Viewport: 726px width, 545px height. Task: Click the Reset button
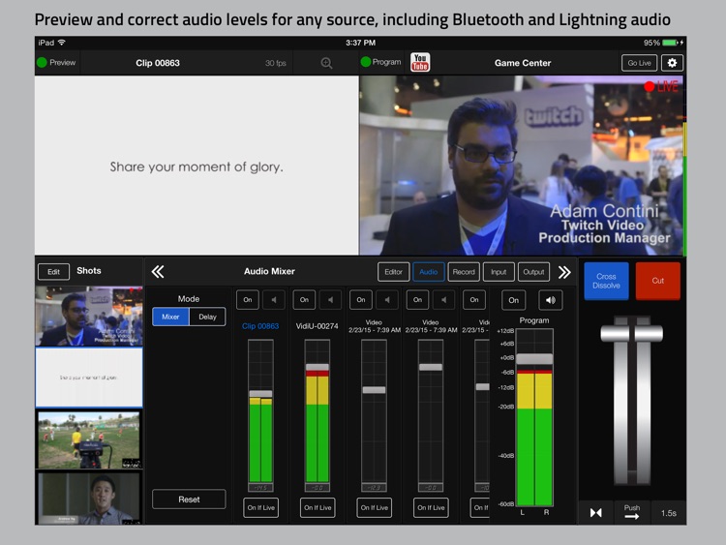pyautogui.click(x=189, y=500)
